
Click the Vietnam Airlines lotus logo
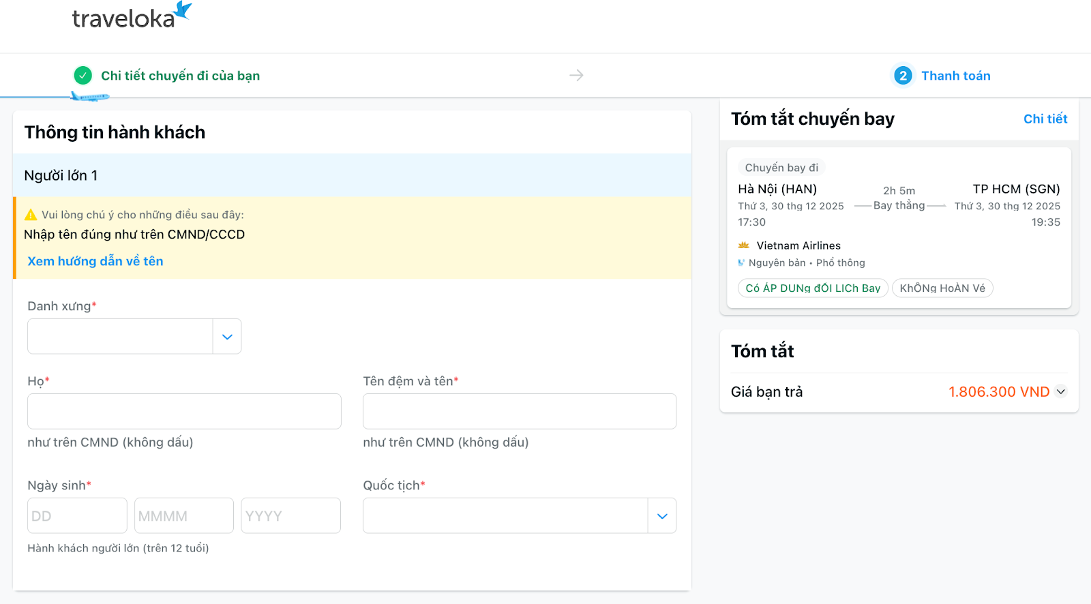[x=744, y=245]
